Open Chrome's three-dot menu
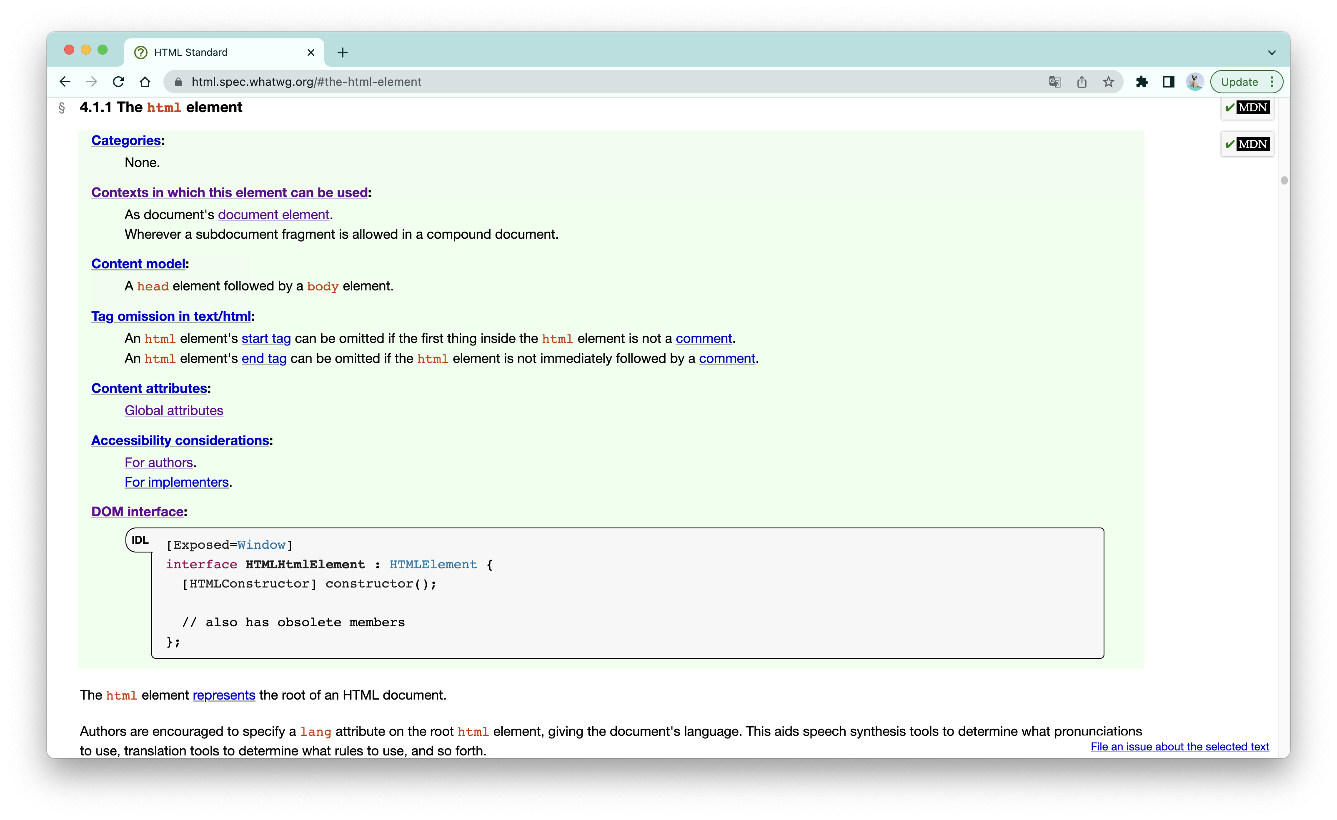 point(1272,82)
